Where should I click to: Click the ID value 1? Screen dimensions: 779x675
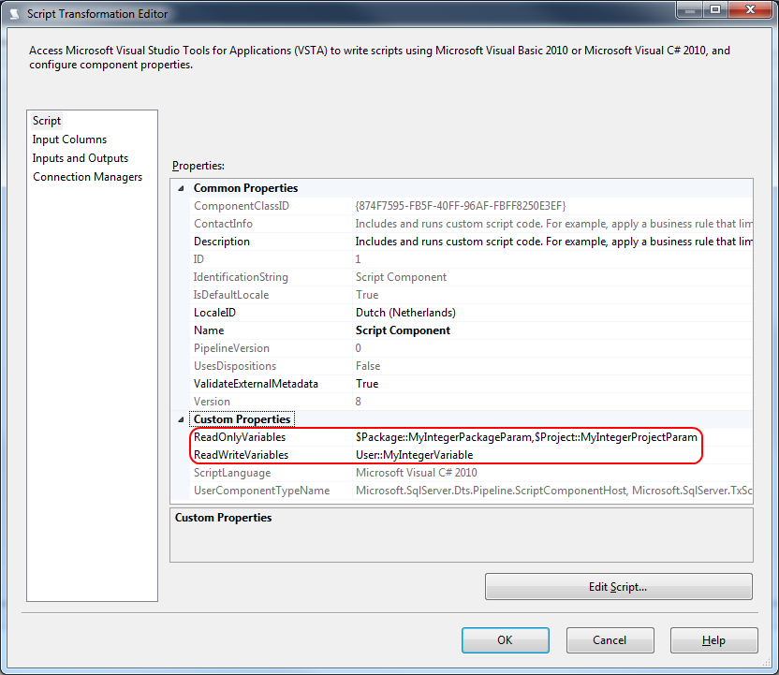point(359,259)
